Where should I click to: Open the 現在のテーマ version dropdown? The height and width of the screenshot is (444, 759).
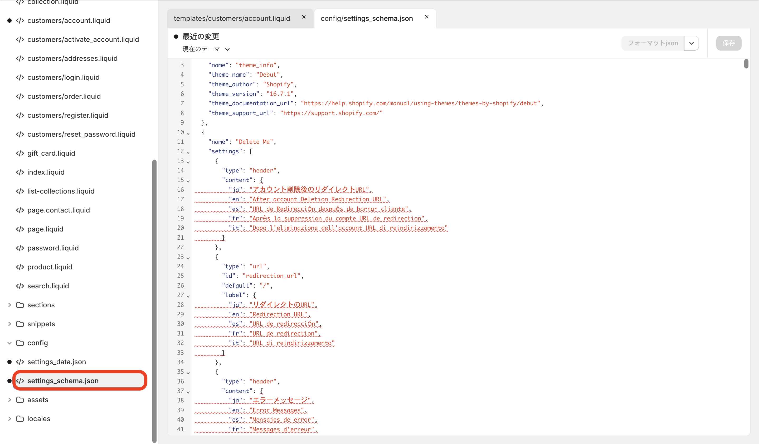[x=206, y=49]
